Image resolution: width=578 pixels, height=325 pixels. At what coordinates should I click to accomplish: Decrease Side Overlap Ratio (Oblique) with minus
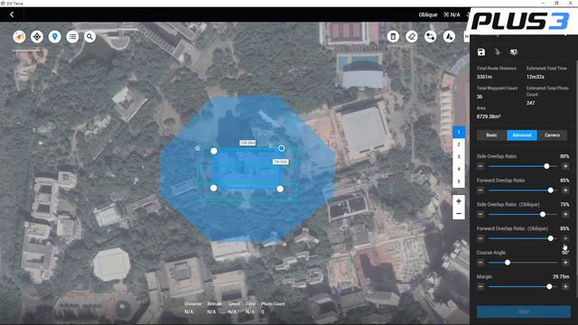(480, 214)
